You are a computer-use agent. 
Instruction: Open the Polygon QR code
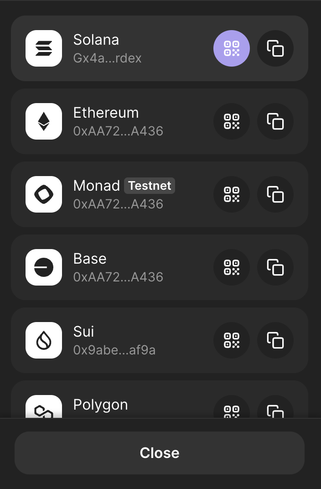click(x=232, y=407)
